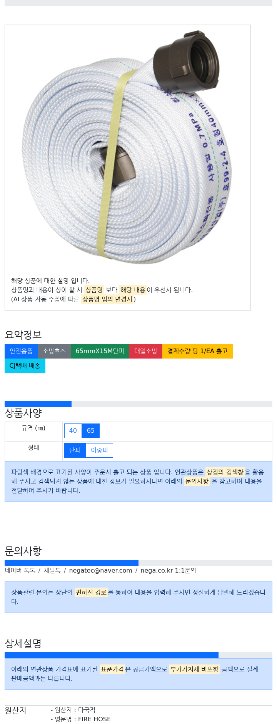Open the 채널톡 inquiry link
This screenshot has width=277, height=724.
tap(52, 570)
